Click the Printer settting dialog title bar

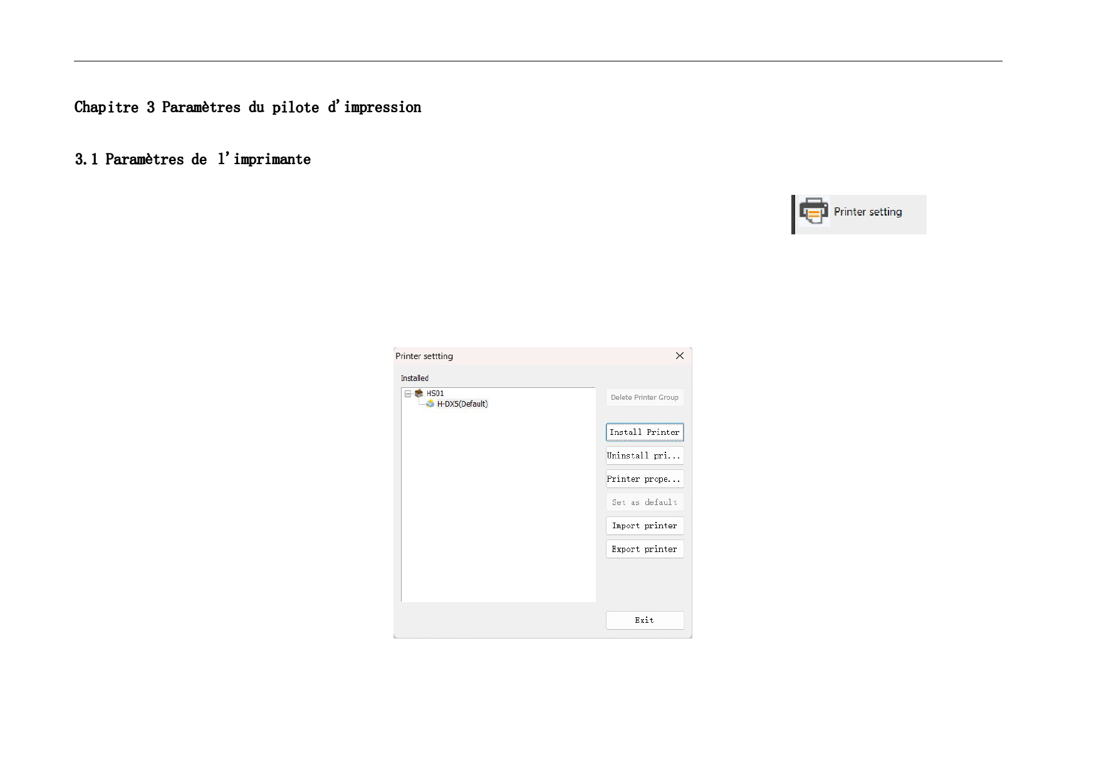pos(533,356)
